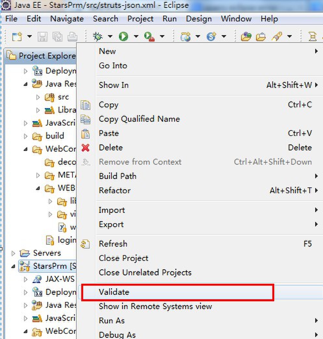The image size is (323, 339).
Task: Open the Run menu in the menu bar
Action: tap(170, 19)
